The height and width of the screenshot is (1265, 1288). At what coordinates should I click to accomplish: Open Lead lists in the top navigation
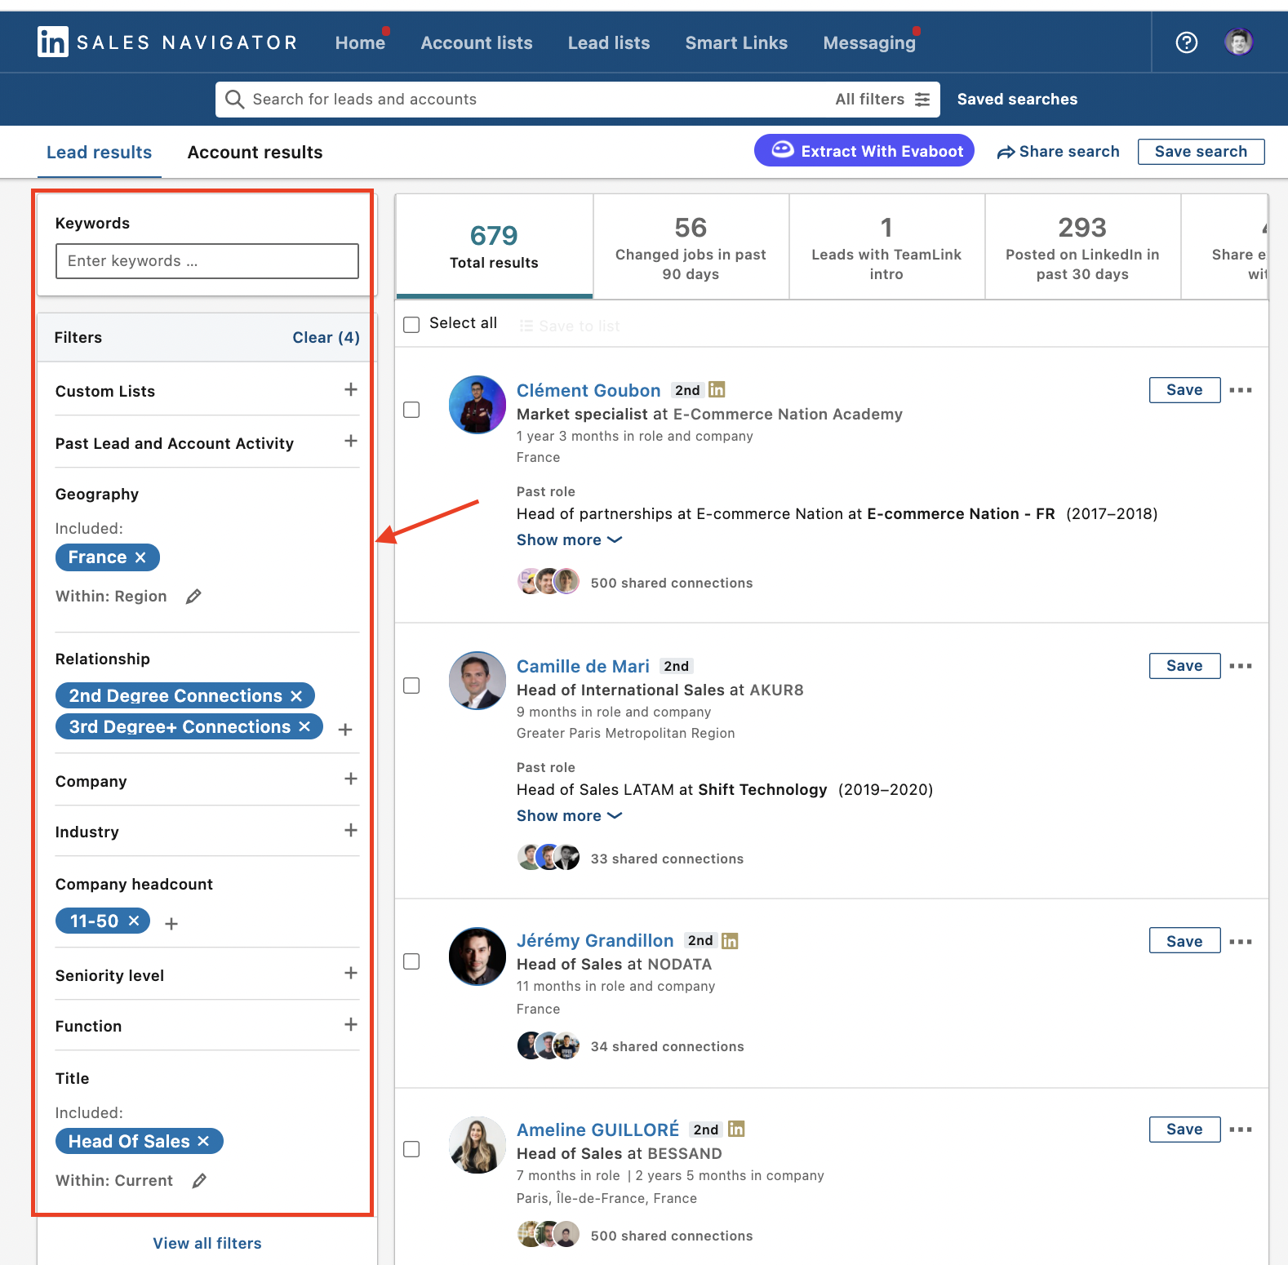click(x=609, y=42)
